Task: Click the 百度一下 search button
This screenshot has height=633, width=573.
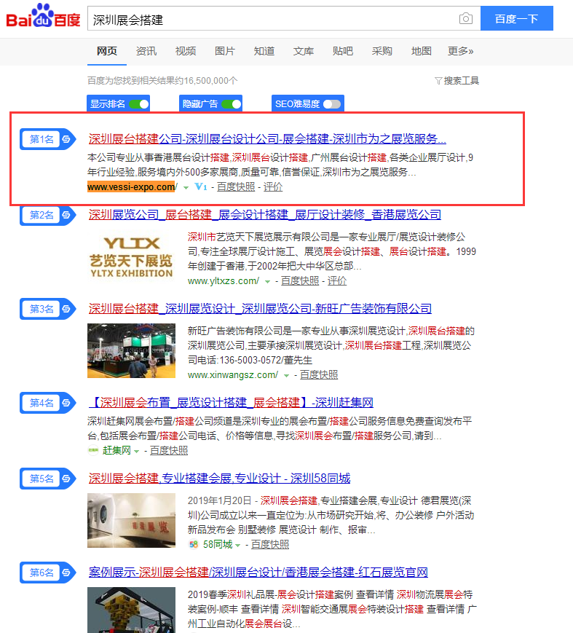Action: click(516, 18)
